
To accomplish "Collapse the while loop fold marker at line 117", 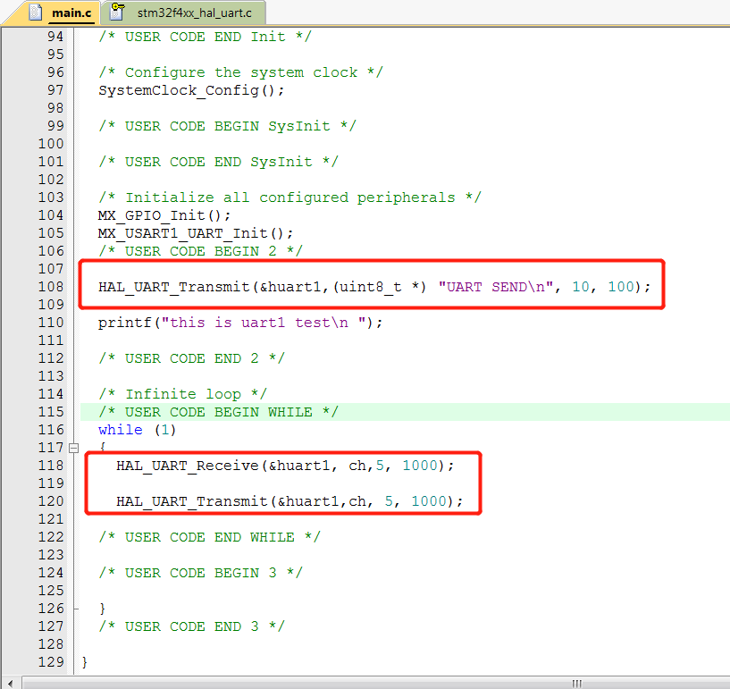I will 73,449.
